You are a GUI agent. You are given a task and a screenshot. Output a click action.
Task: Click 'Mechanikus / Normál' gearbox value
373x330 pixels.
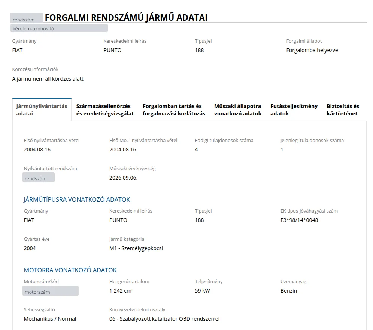click(x=50, y=319)
